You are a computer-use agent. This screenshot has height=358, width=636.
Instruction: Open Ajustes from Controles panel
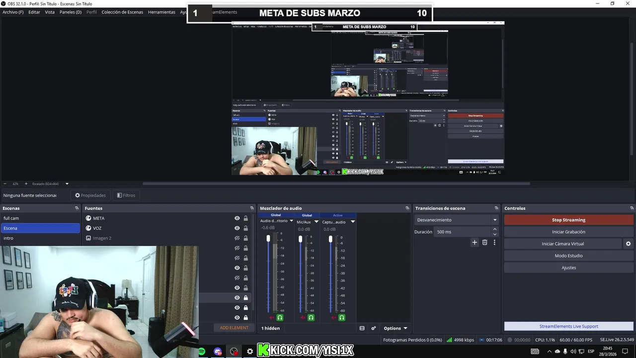click(x=568, y=268)
